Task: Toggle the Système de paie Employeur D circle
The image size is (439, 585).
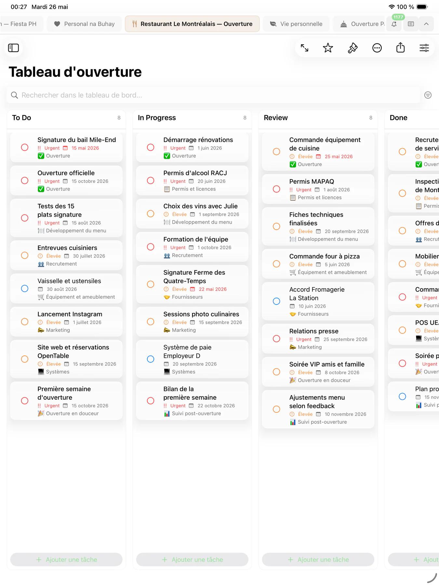Action: point(151,359)
